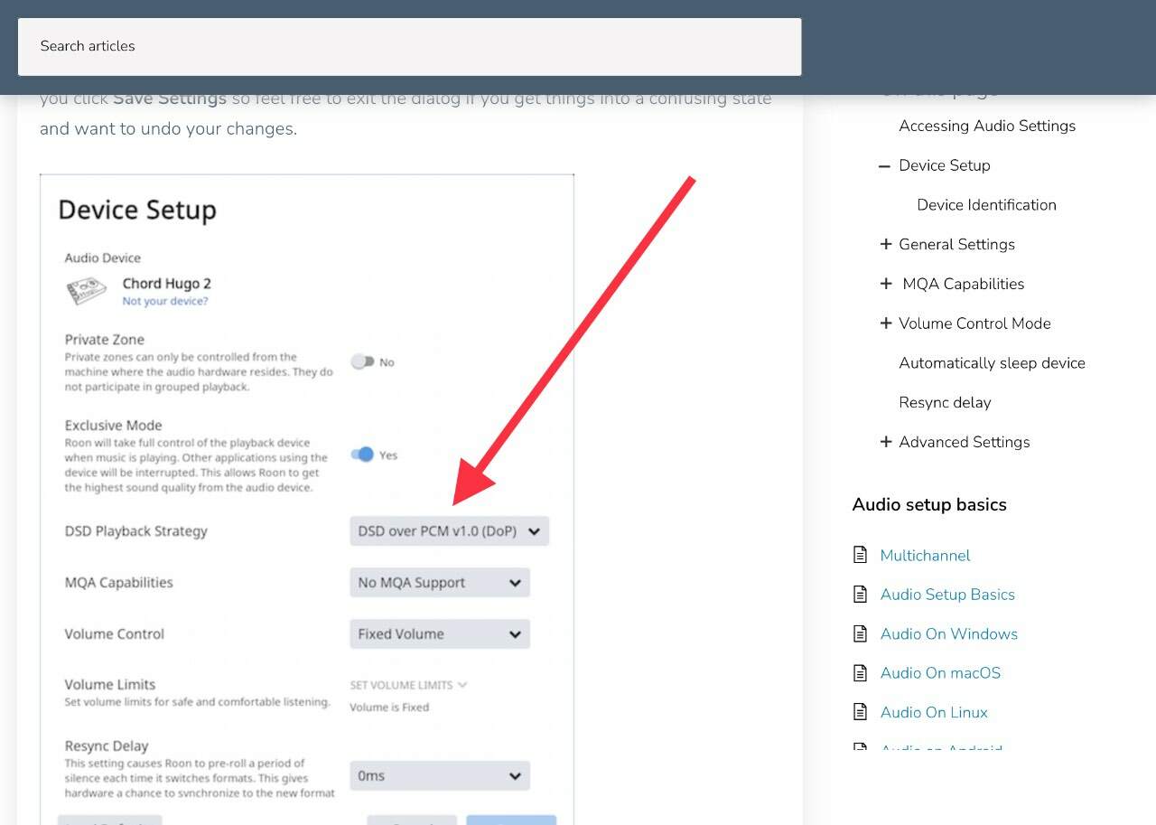Open the MQA Capabilities section link in sidebar
Screen dimensions: 1156x825
963,284
